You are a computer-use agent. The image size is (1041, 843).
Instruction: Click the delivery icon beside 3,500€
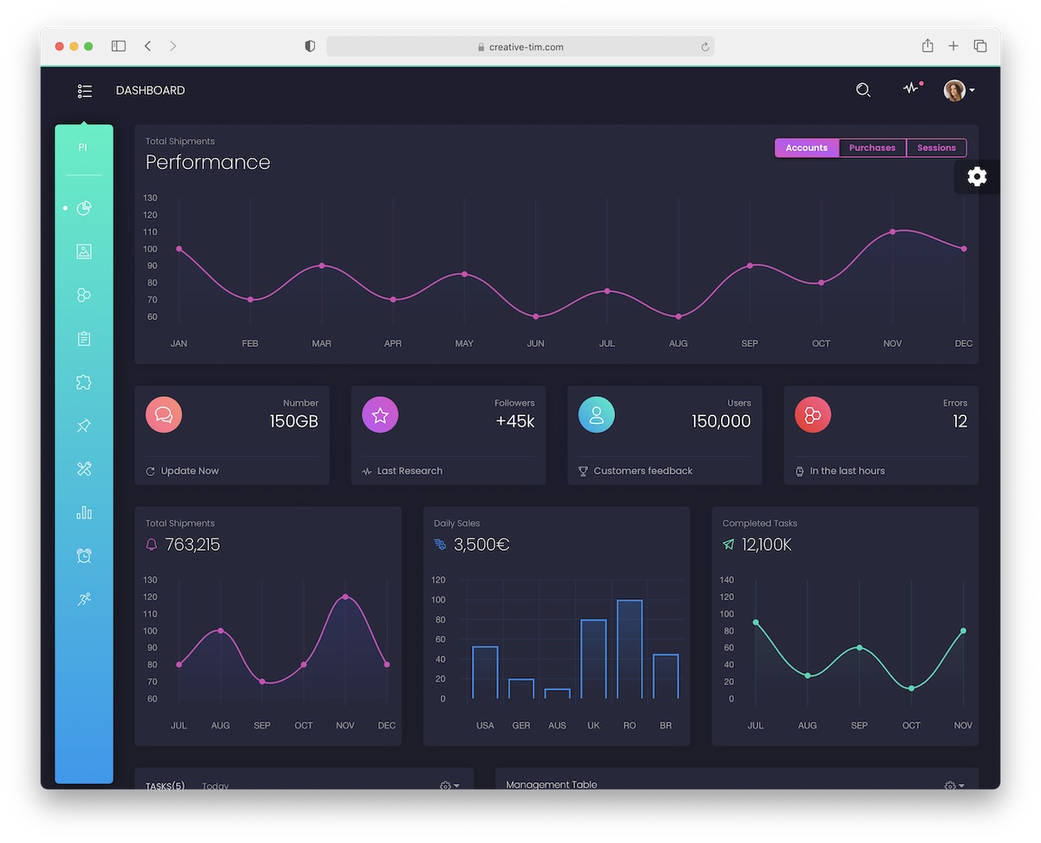[x=440, y=545]
